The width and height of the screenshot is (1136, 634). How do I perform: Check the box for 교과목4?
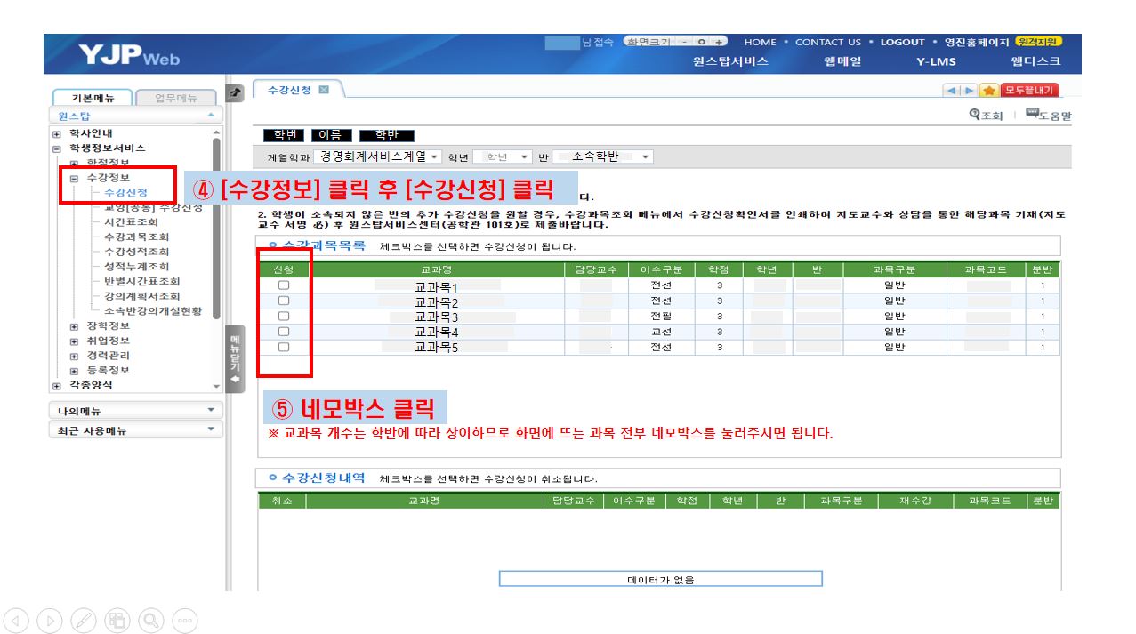[x=284, y=332]
